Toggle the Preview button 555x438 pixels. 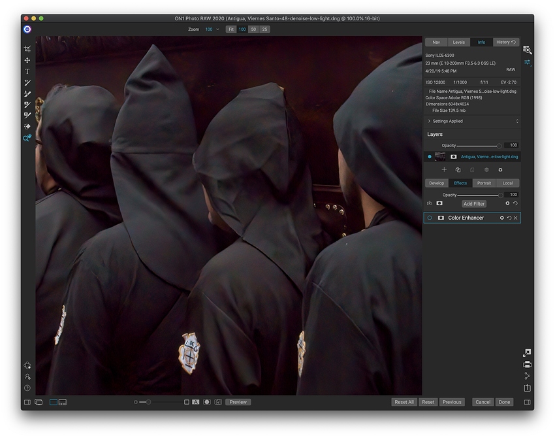[x=238, y=402]
